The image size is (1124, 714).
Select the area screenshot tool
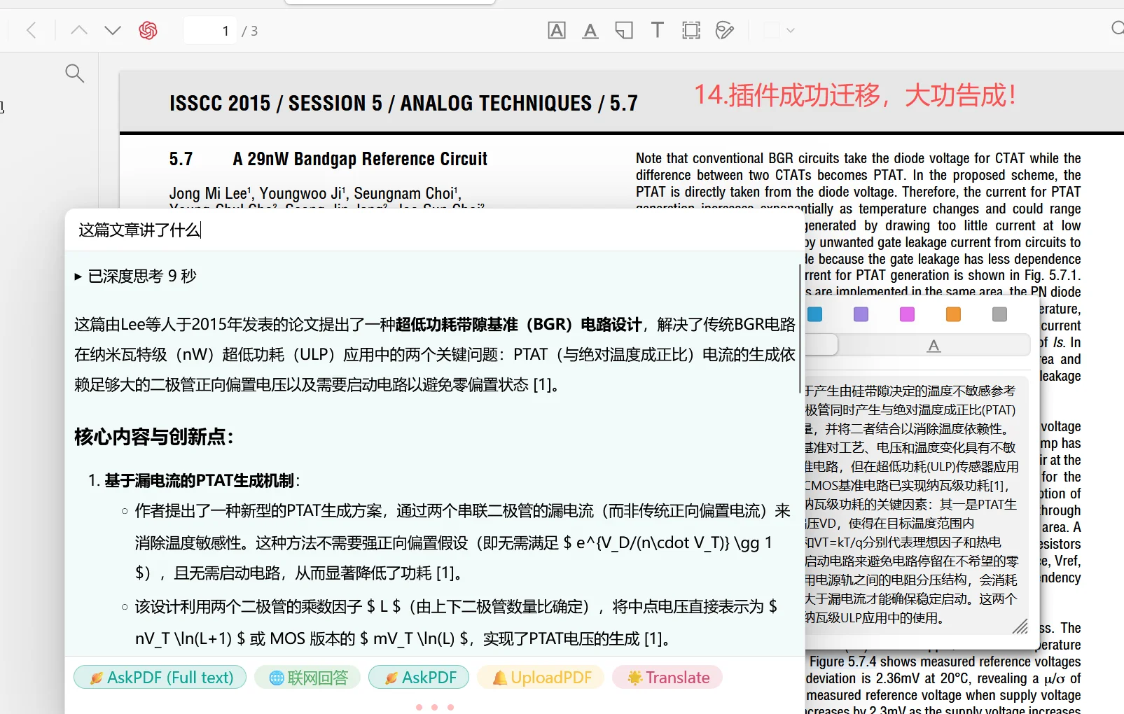coord(691,30)
